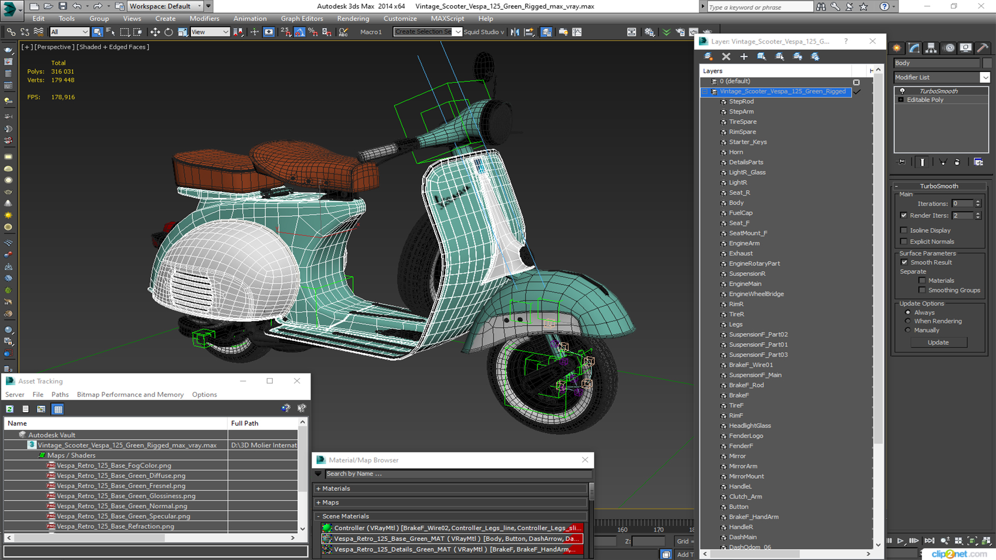Add selected objects to highlighted layer
Screen dimensions: 996x560
(x=743, y=57)
